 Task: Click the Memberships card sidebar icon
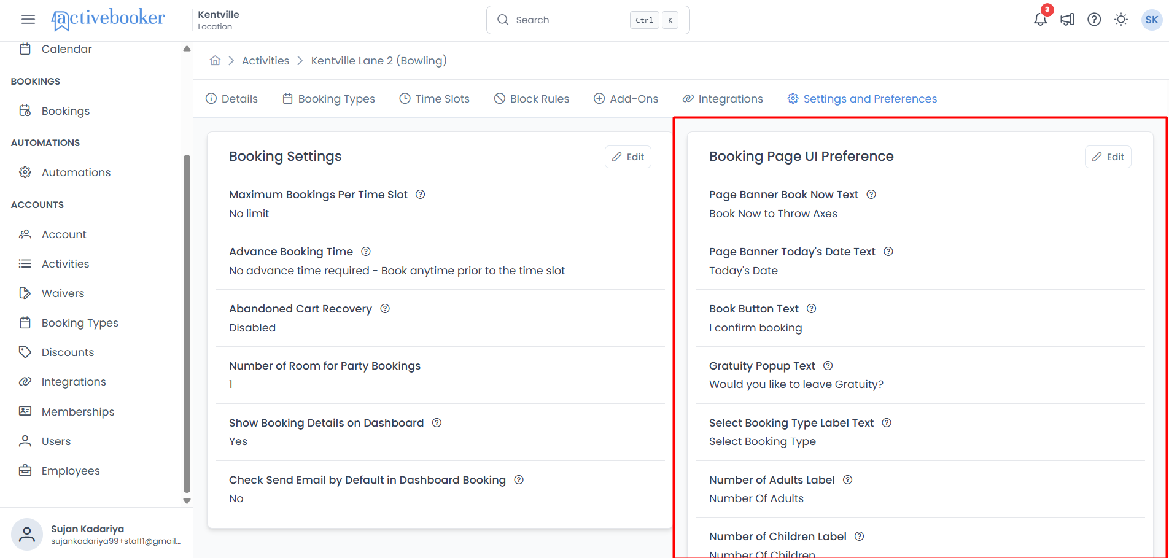[x=25, y=411]
